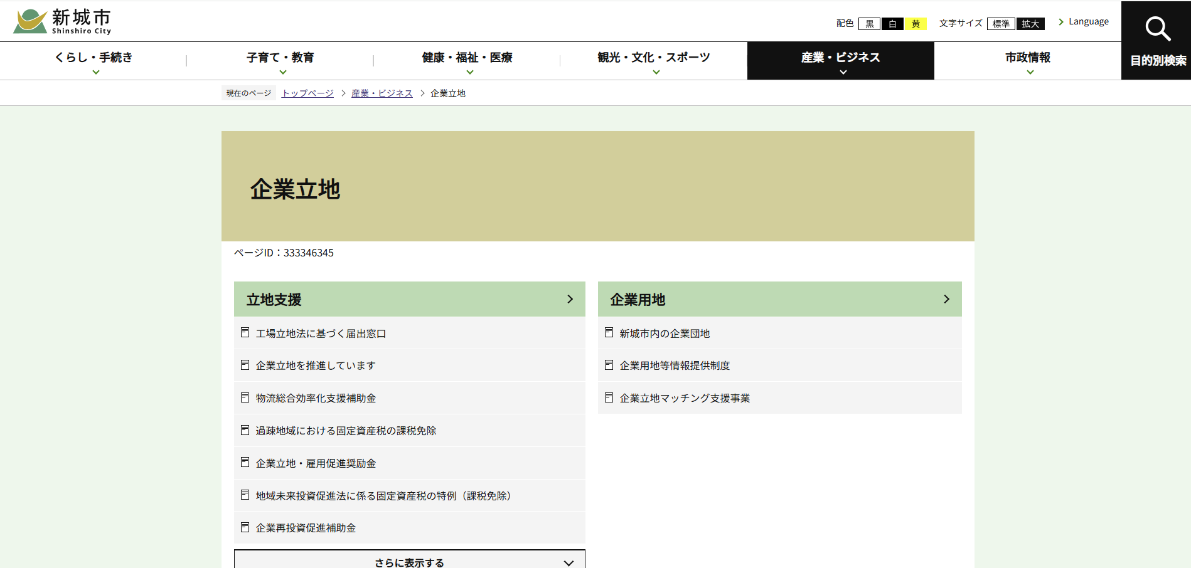Click the arrow on the 立地支援 header
Viewport: 1191px width, 568px height.
pos(570,299)
